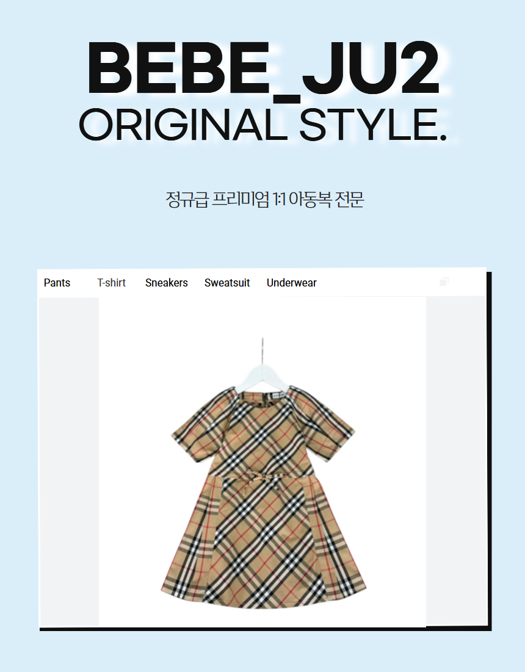The height and width of the screenshot is (672, 525).
Task: Open the Pants category tab
Action: pos(57,283)
